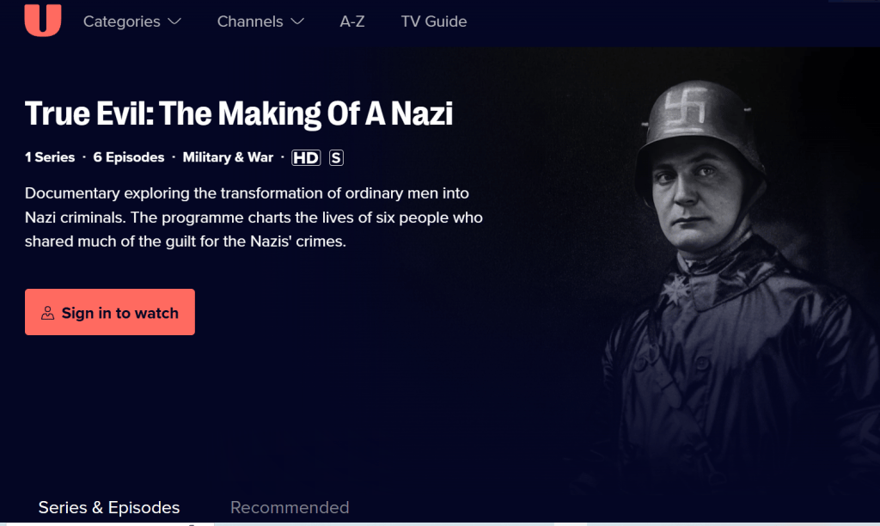Click the programme description text
The width and height of the screenshot is (880, 526).
pos(254,217)
